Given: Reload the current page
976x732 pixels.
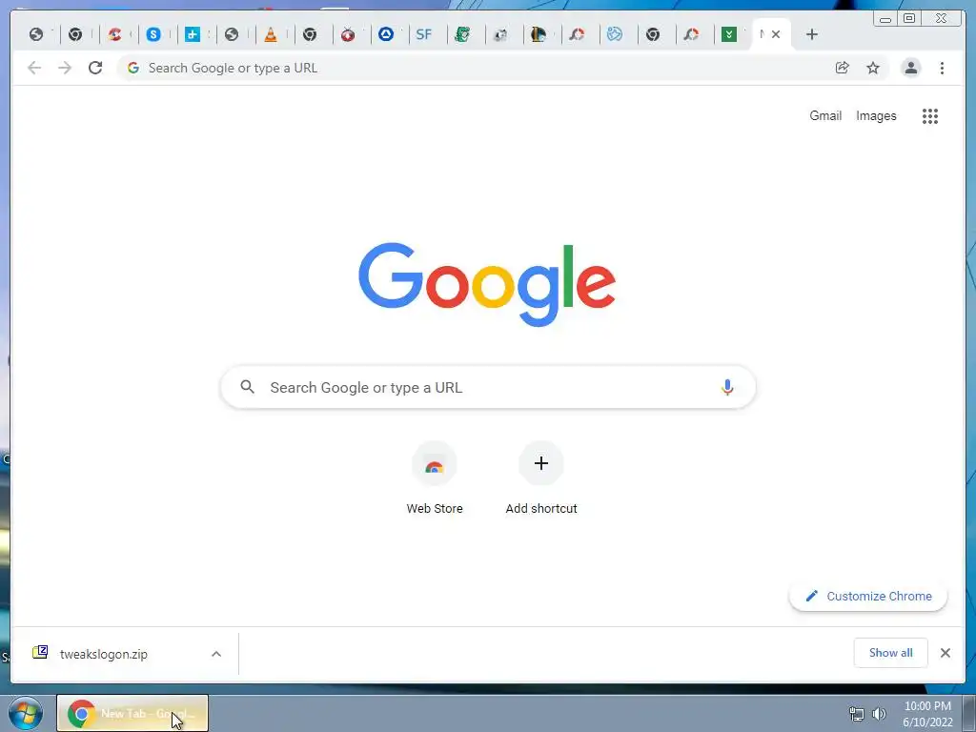Looking at the screenshot, I should click(x=95, y=68).
